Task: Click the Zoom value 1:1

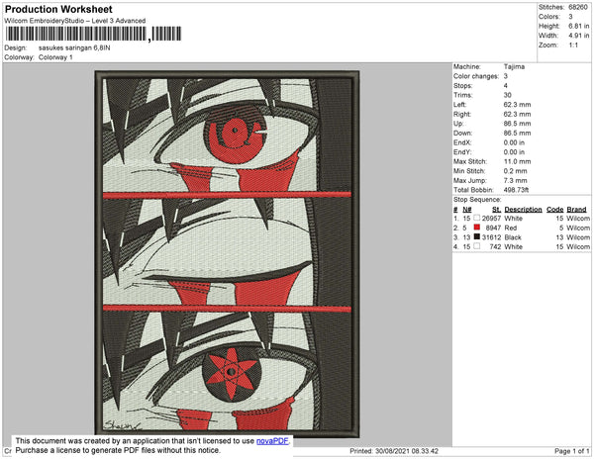Action: pos(573,46)
